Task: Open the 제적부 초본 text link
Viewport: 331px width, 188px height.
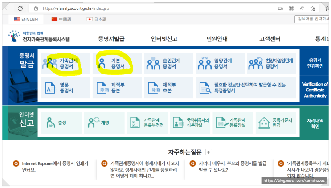Action: coord(169,88)
